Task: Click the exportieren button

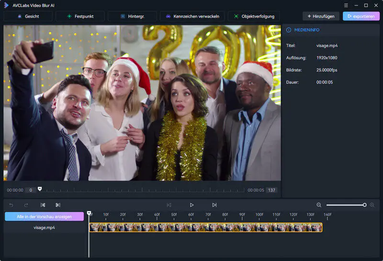Action: [x=361, y=16]
